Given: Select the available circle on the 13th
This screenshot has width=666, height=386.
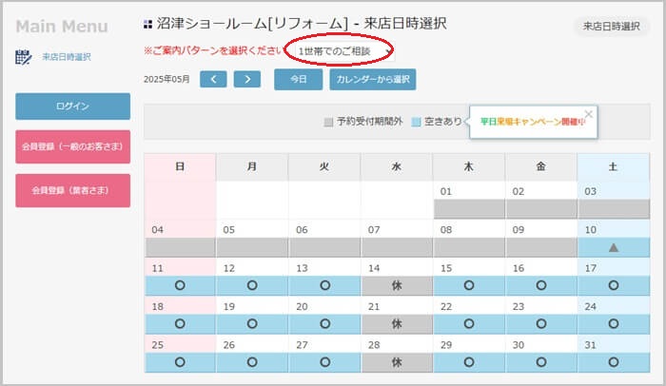Looking at the screenshot, I should (x=325, y=286).
